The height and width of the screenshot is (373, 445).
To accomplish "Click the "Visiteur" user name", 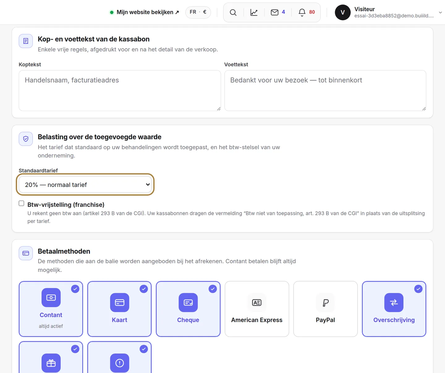I will click(365, 9).
